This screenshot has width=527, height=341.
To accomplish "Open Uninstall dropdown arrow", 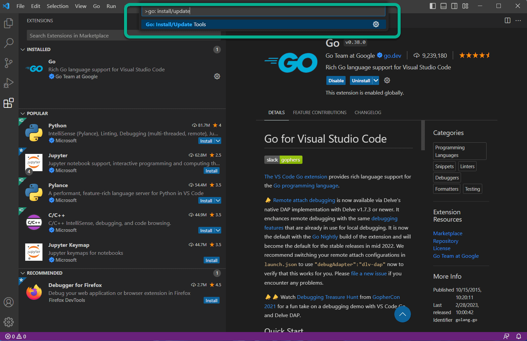I will click(375, 81).
